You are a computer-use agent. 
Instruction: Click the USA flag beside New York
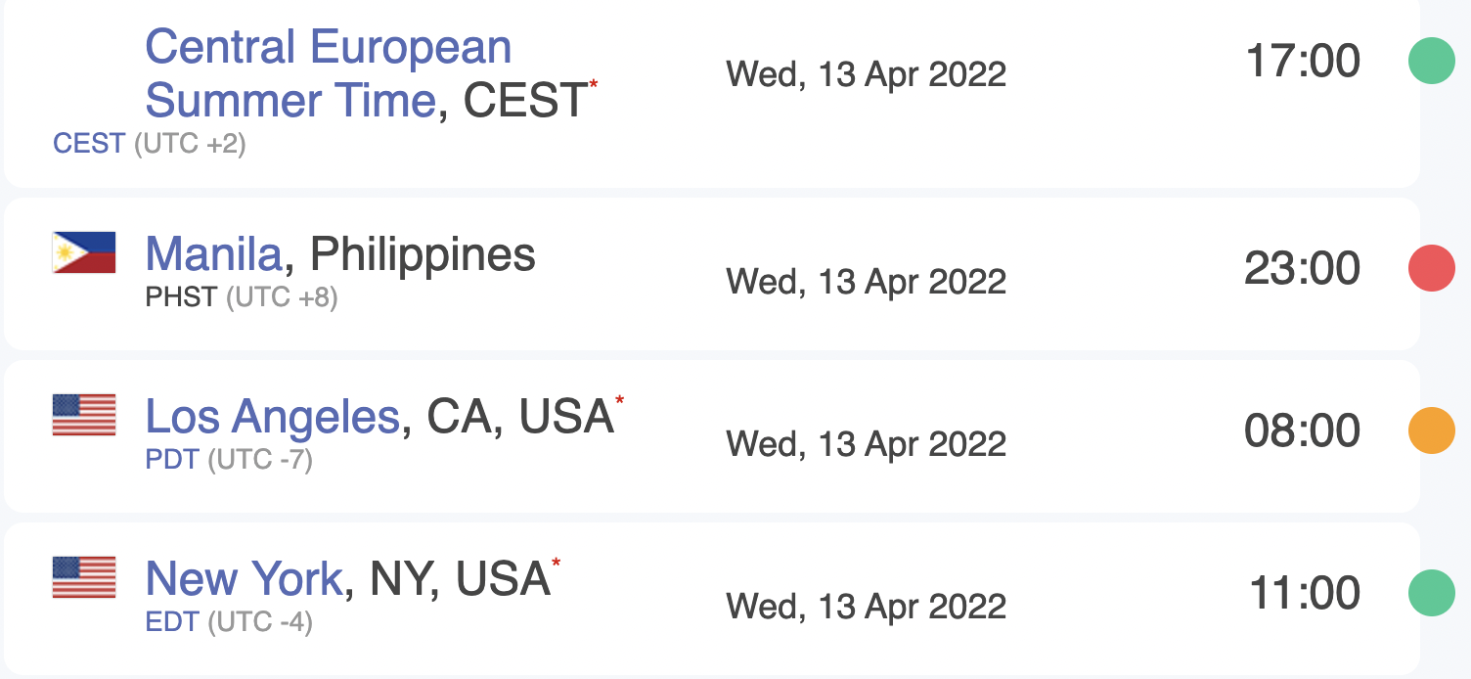click(x=84, y=577)
